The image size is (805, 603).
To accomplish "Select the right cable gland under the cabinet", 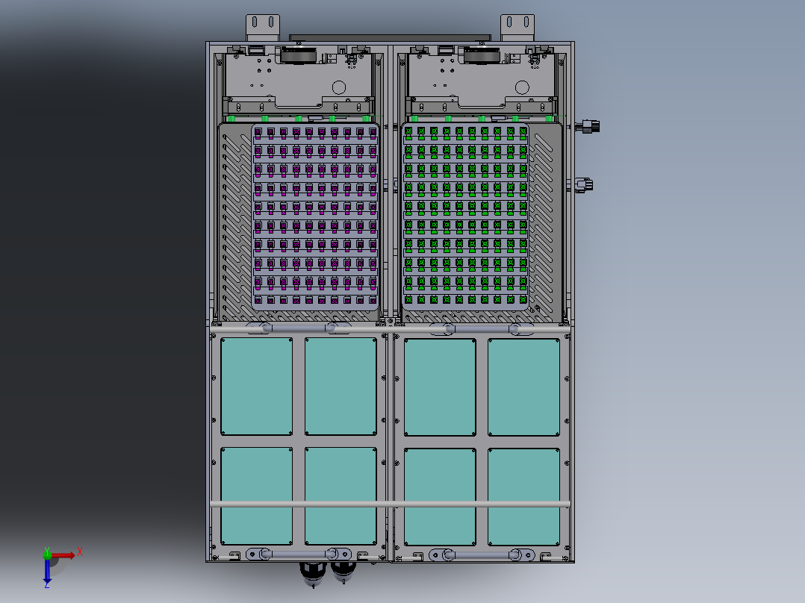I will pyautogui.click(x=343, y=572).
